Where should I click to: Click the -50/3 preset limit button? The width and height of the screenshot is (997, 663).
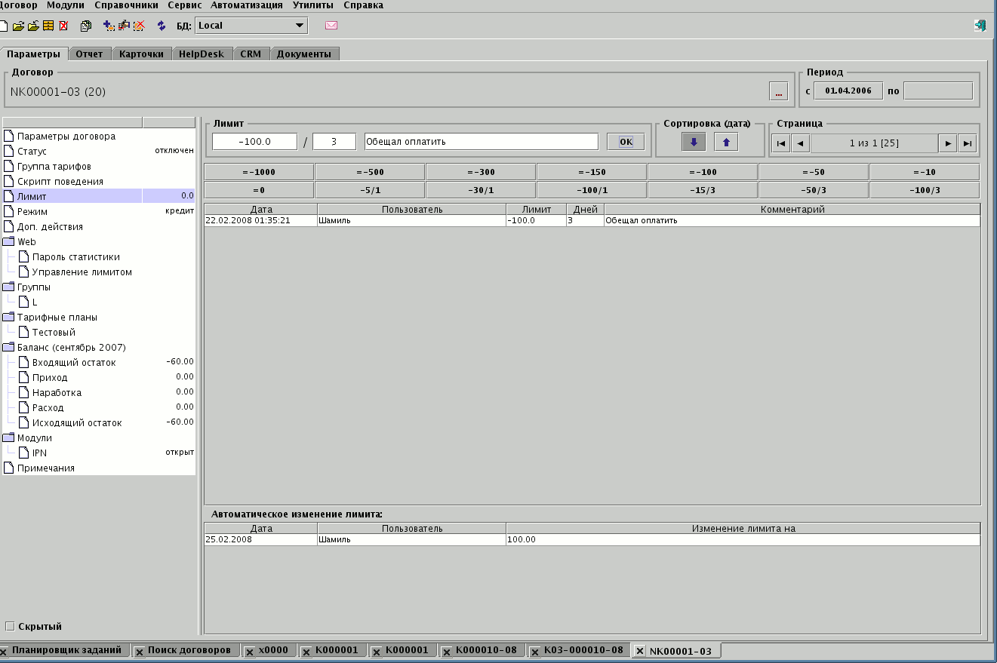click(814, 190)
